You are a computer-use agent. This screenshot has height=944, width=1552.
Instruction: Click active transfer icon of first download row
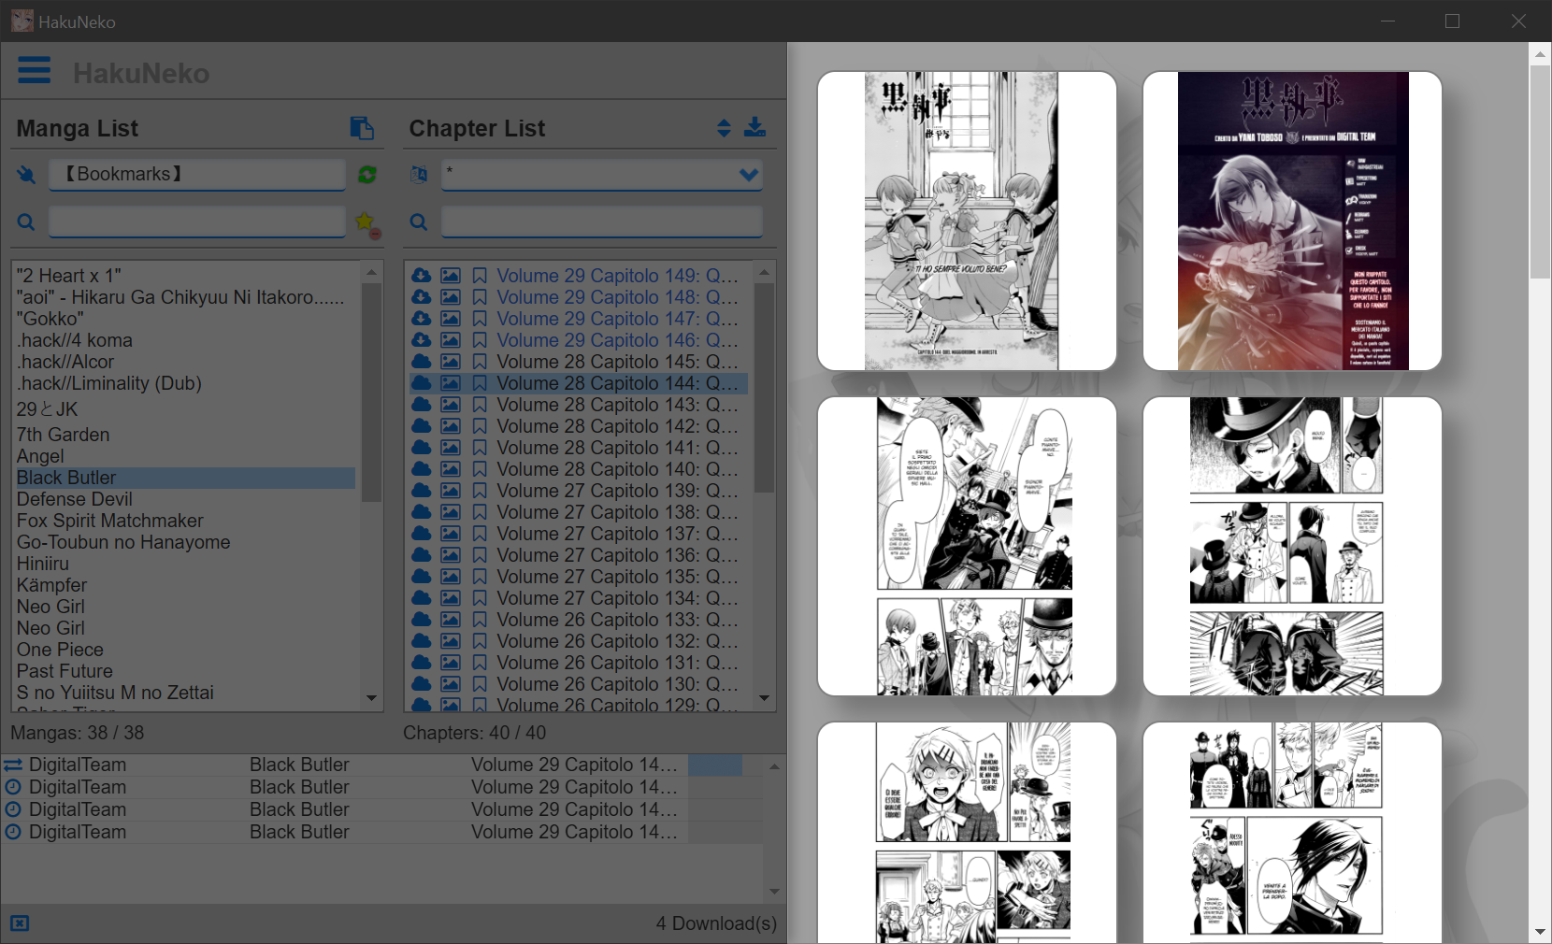coord(13,765)
